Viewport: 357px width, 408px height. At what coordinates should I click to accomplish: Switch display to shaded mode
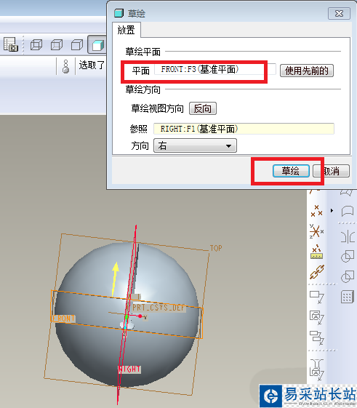coord(98,45)
